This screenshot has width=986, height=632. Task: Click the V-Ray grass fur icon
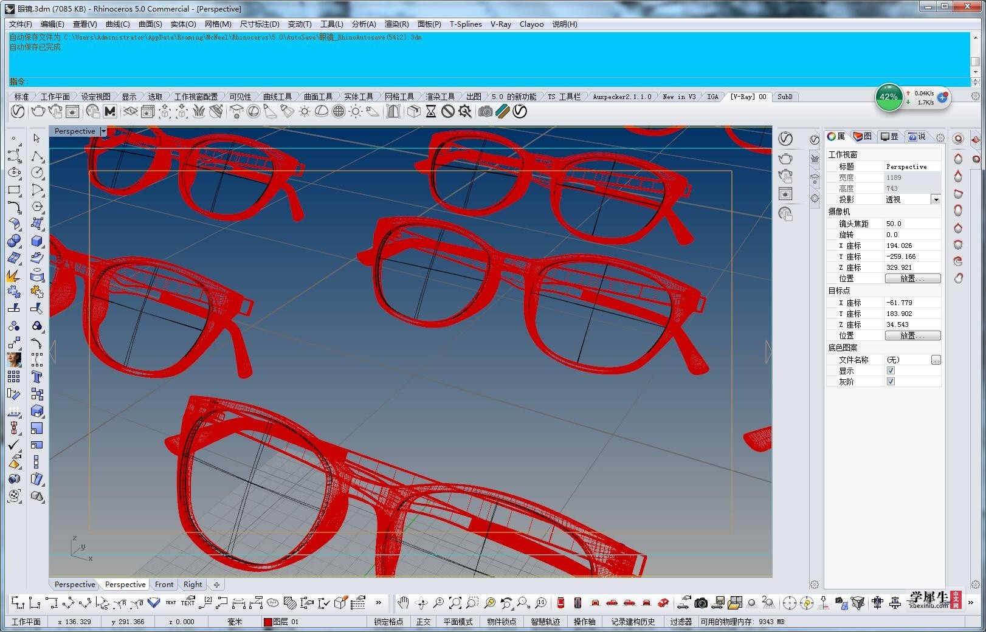click(x=199, y=111)
